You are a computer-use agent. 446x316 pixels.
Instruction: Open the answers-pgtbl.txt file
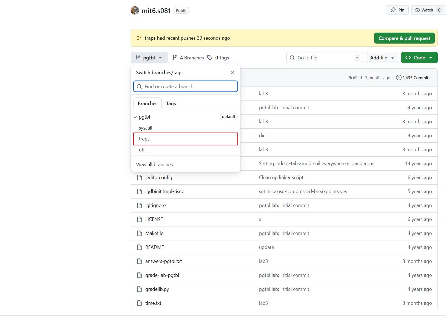(164, 261)
